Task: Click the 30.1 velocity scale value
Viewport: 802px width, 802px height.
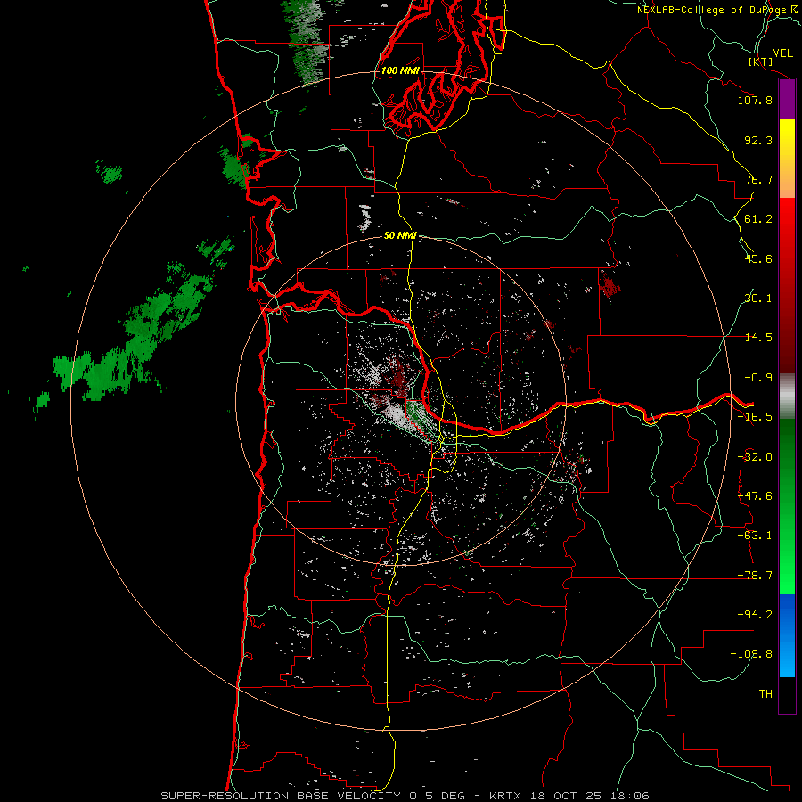Action: 758,299
